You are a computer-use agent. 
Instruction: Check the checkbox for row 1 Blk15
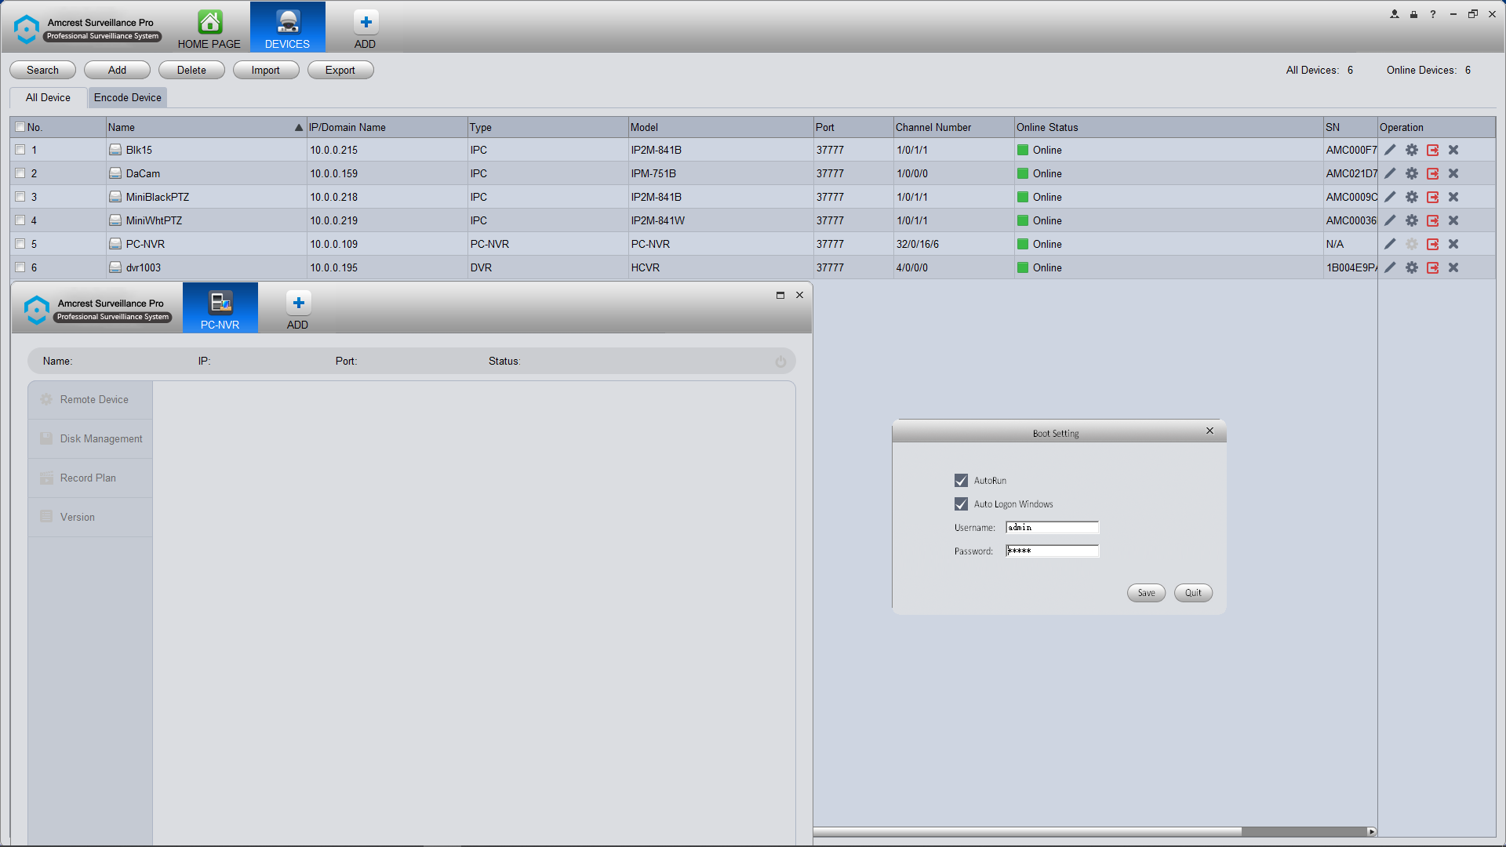tap(20, 150)
